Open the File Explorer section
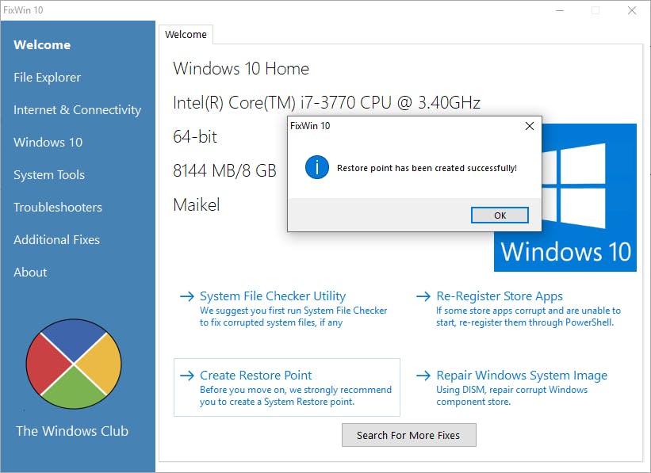Viewport: 651px width, 473px height. (x=48, y=78)
